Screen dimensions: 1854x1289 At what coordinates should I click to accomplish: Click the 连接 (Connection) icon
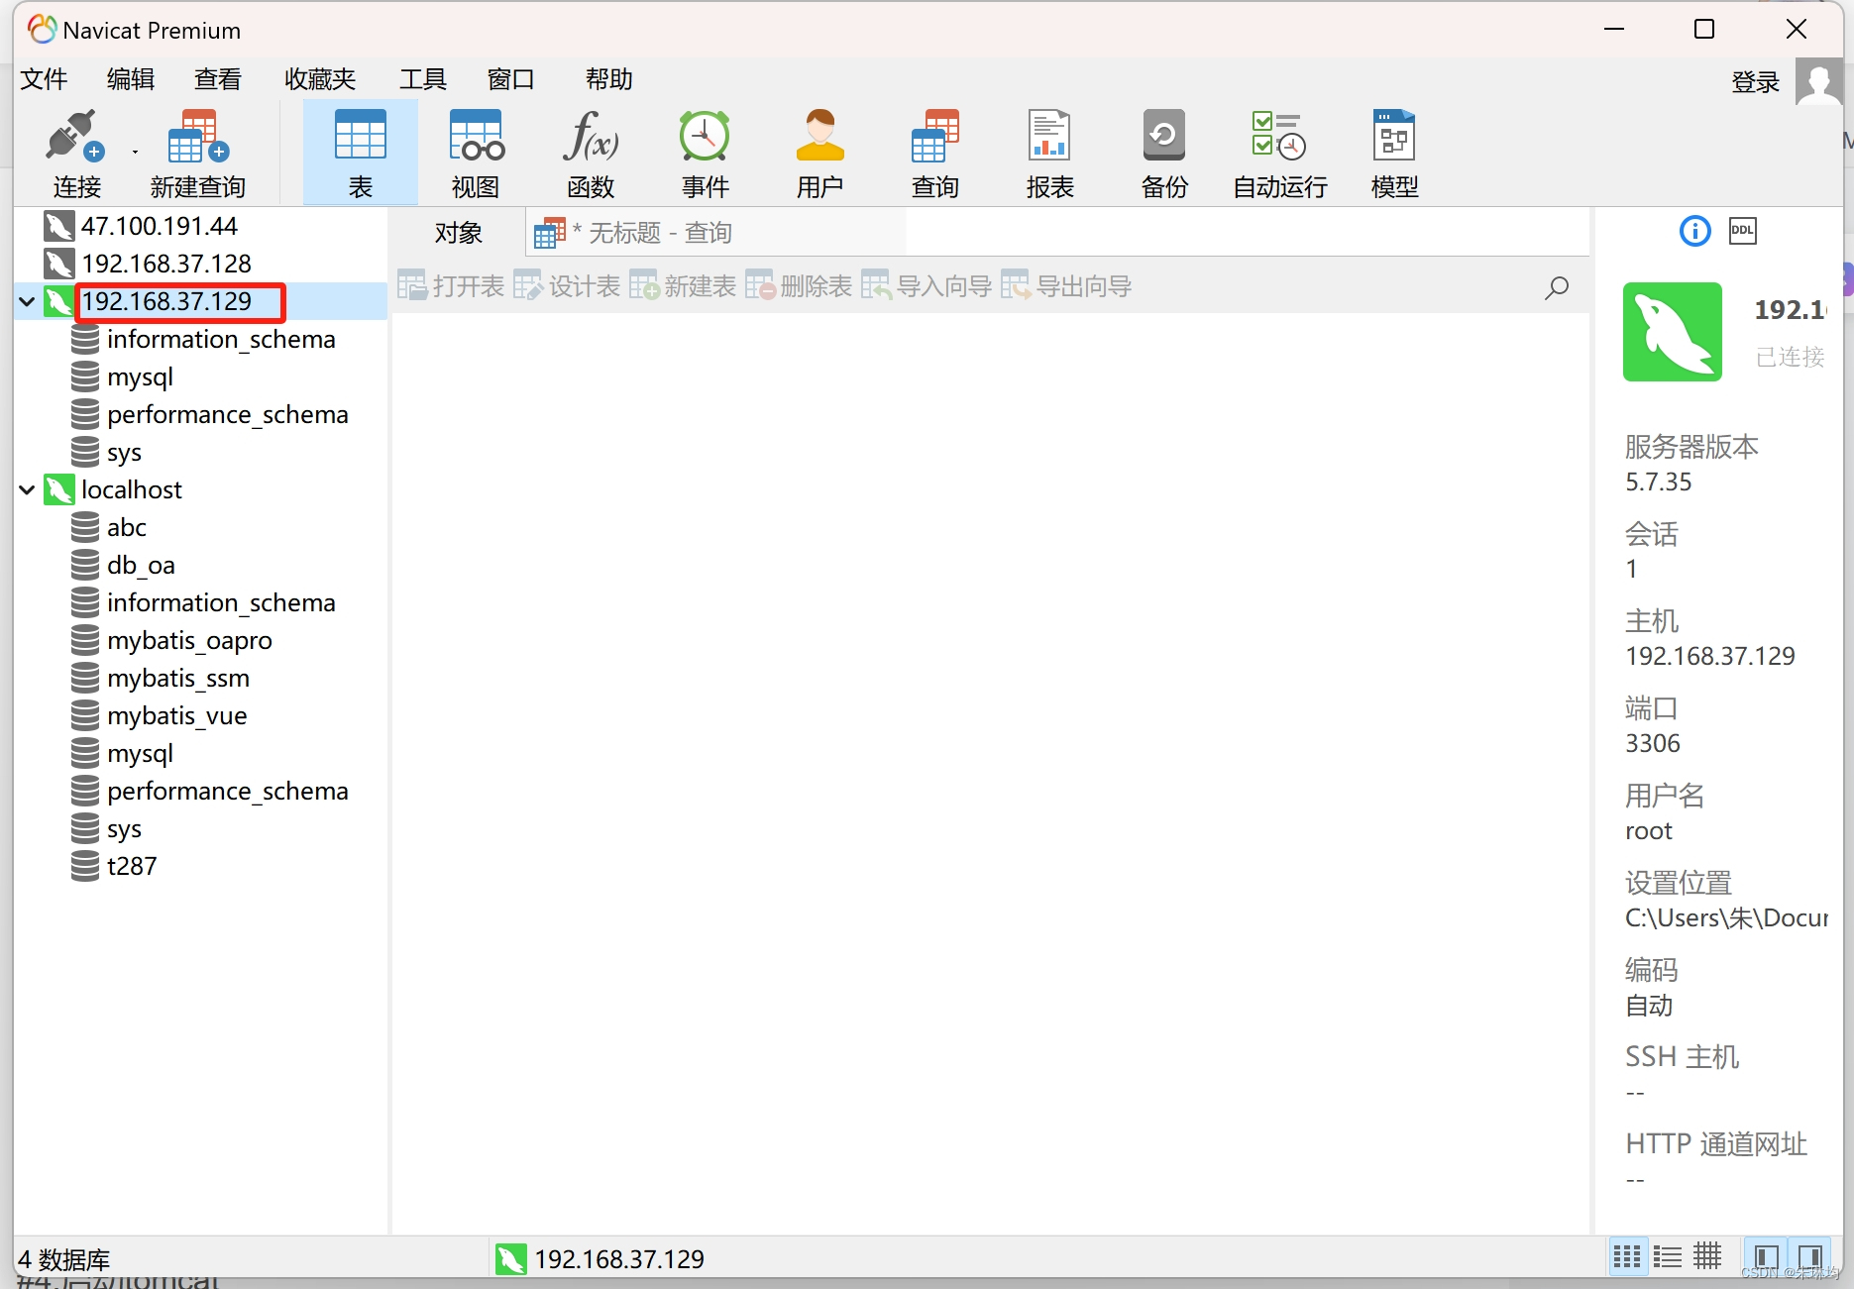[76, 149]
